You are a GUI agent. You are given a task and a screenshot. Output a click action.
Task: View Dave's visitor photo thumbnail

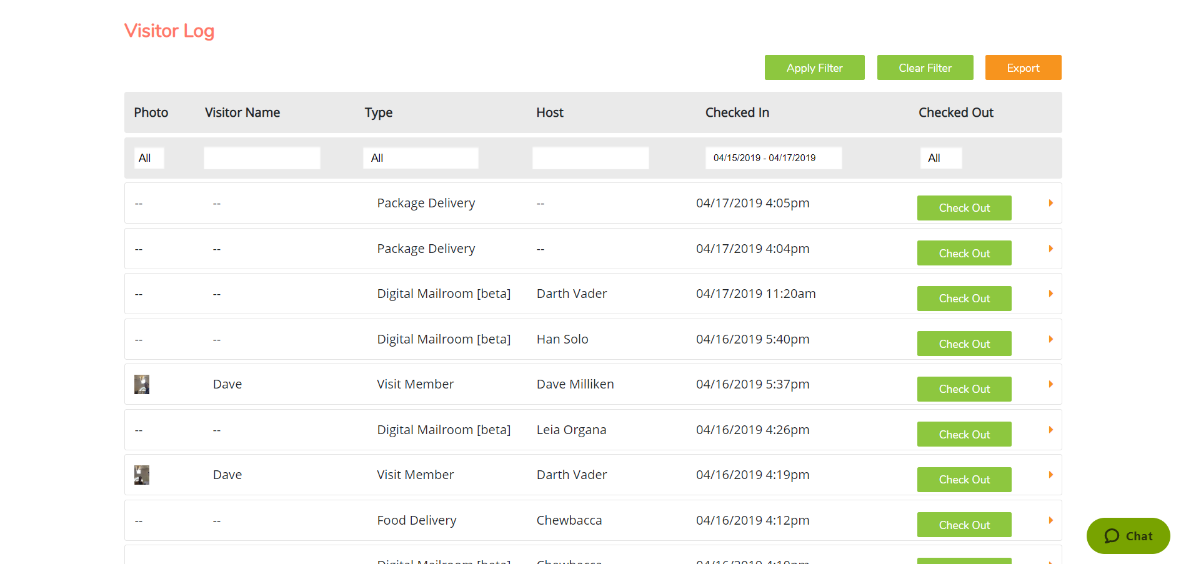[142, 384]
